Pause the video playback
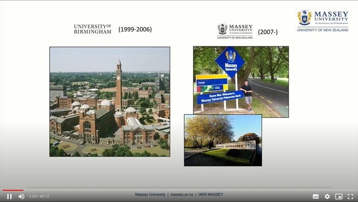The image size is (358, 202). click(x=9, y=196)
